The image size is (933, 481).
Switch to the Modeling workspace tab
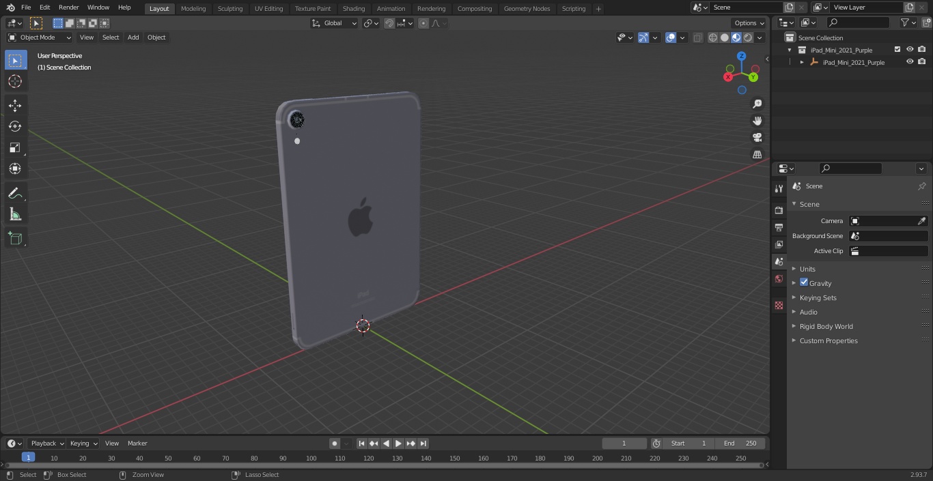193,9
